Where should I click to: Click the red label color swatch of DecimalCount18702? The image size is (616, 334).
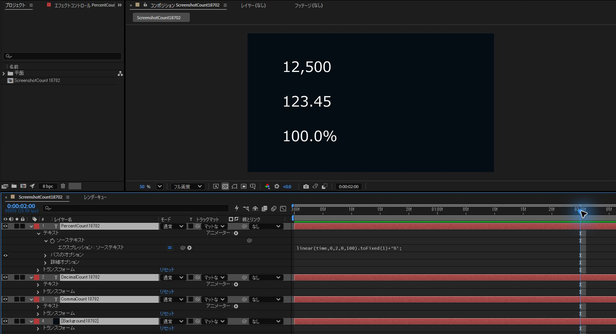pos(37,277)
